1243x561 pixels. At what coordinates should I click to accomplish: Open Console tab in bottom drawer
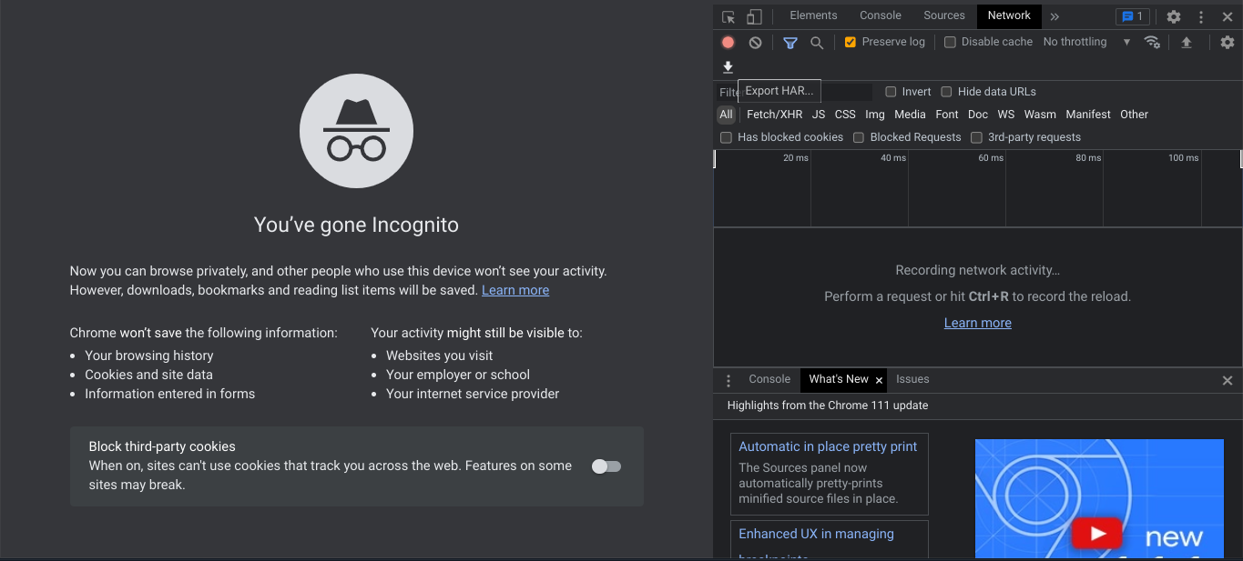click(x=769, y=379)
